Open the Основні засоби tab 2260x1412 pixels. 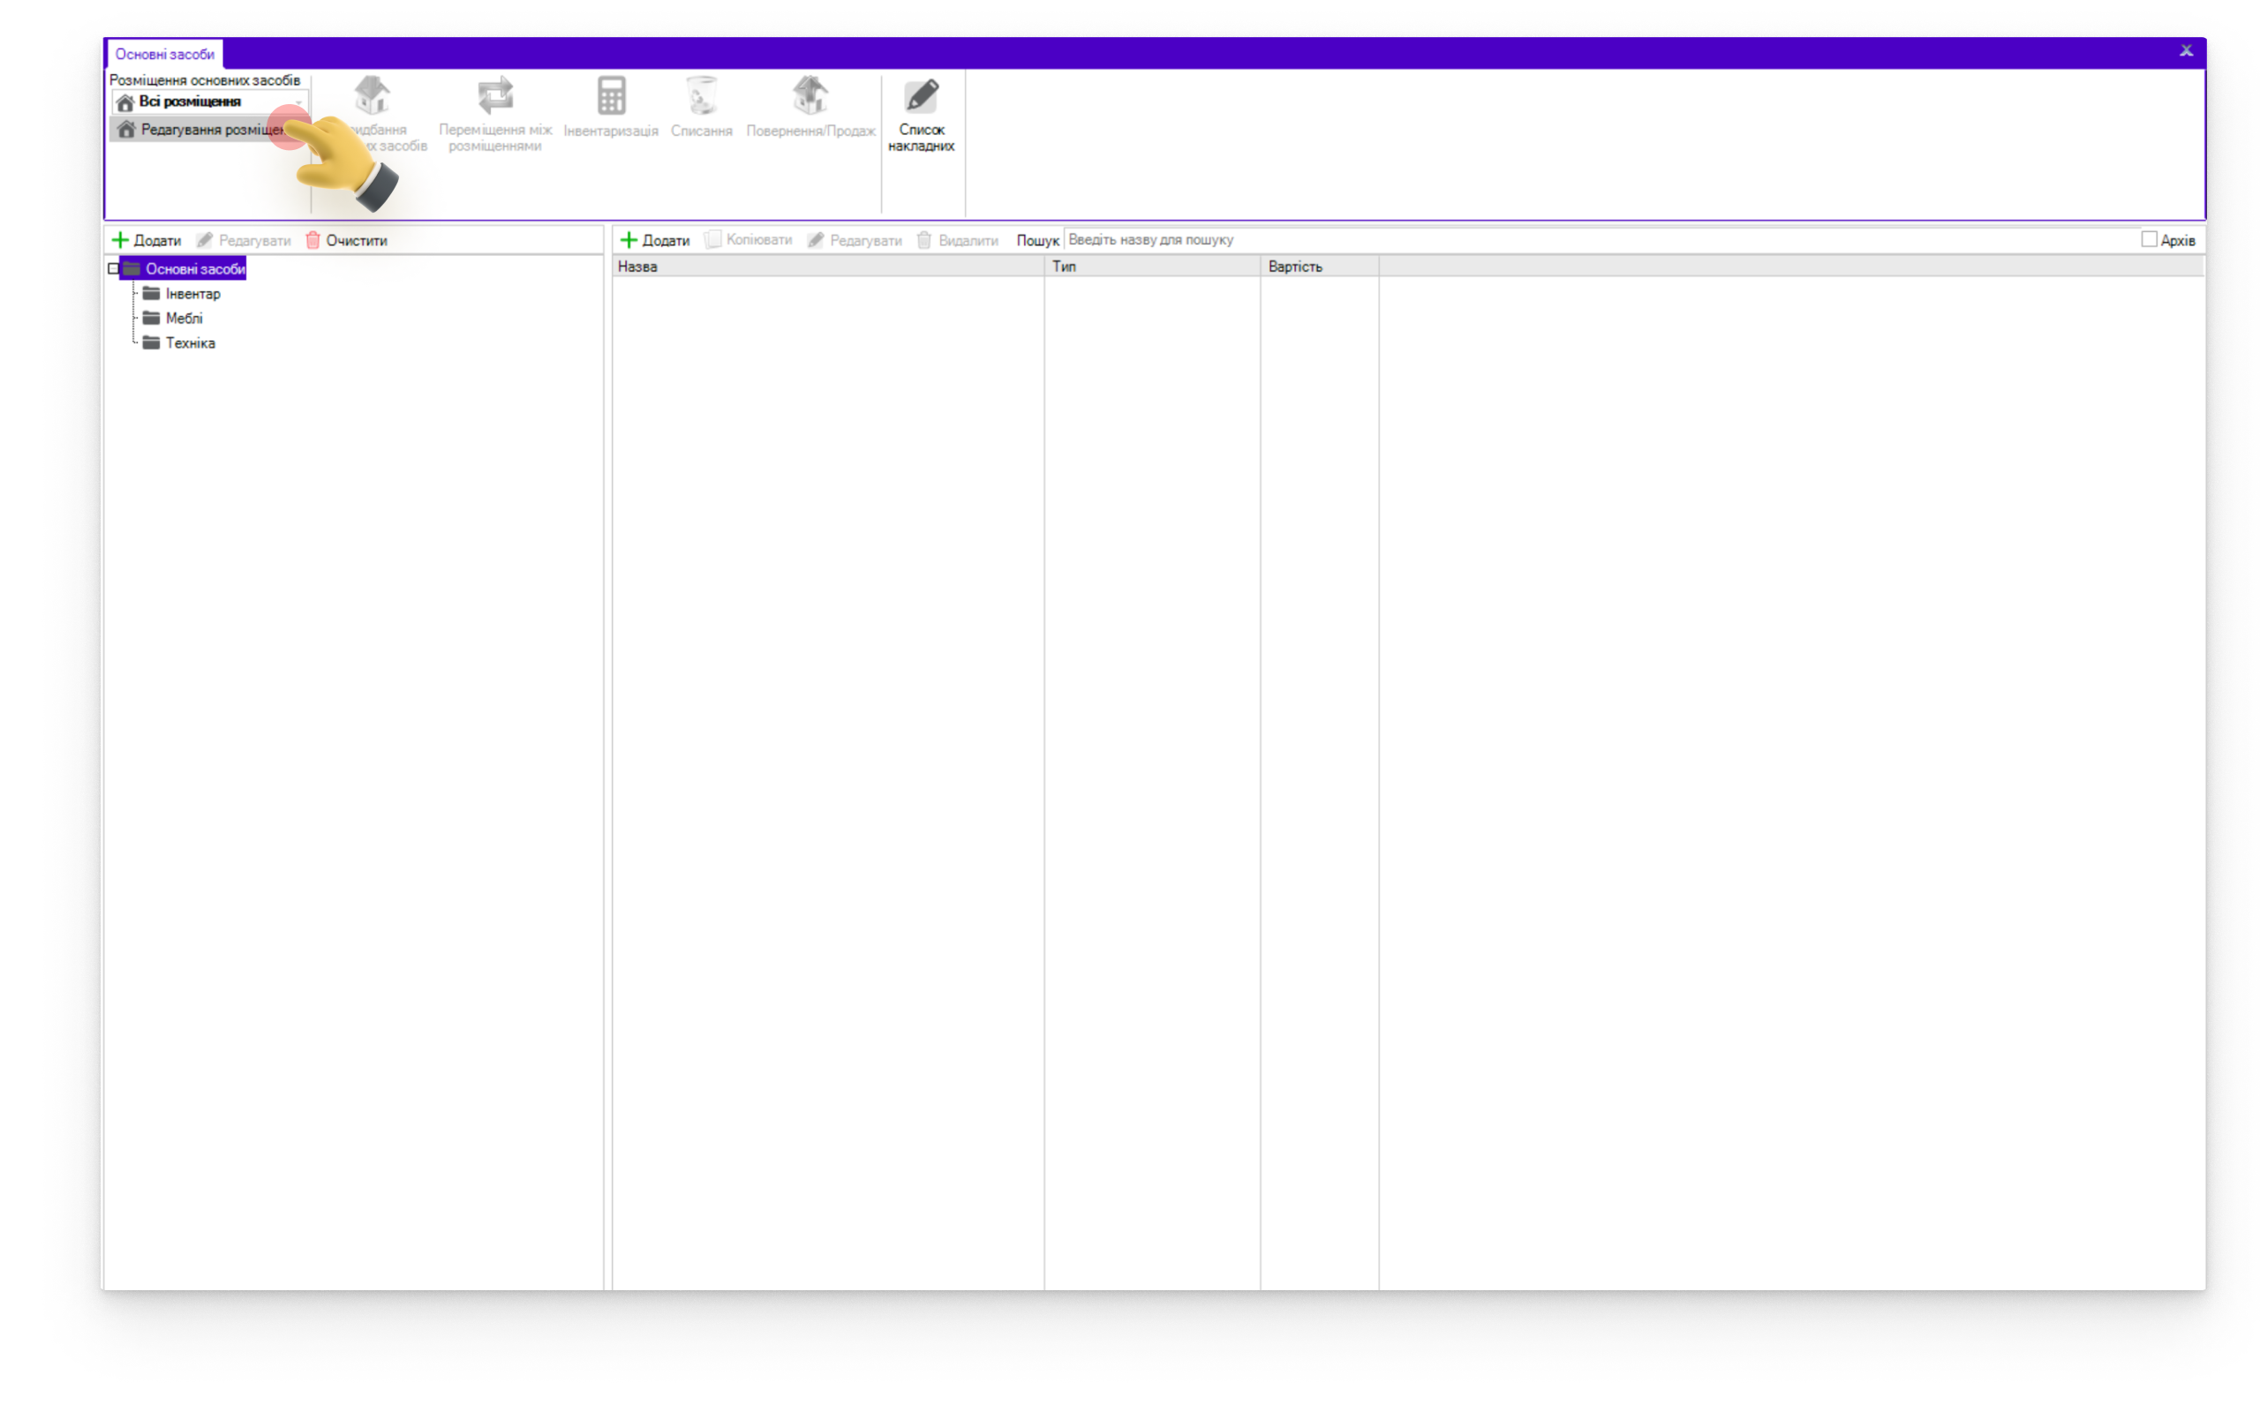164,54
